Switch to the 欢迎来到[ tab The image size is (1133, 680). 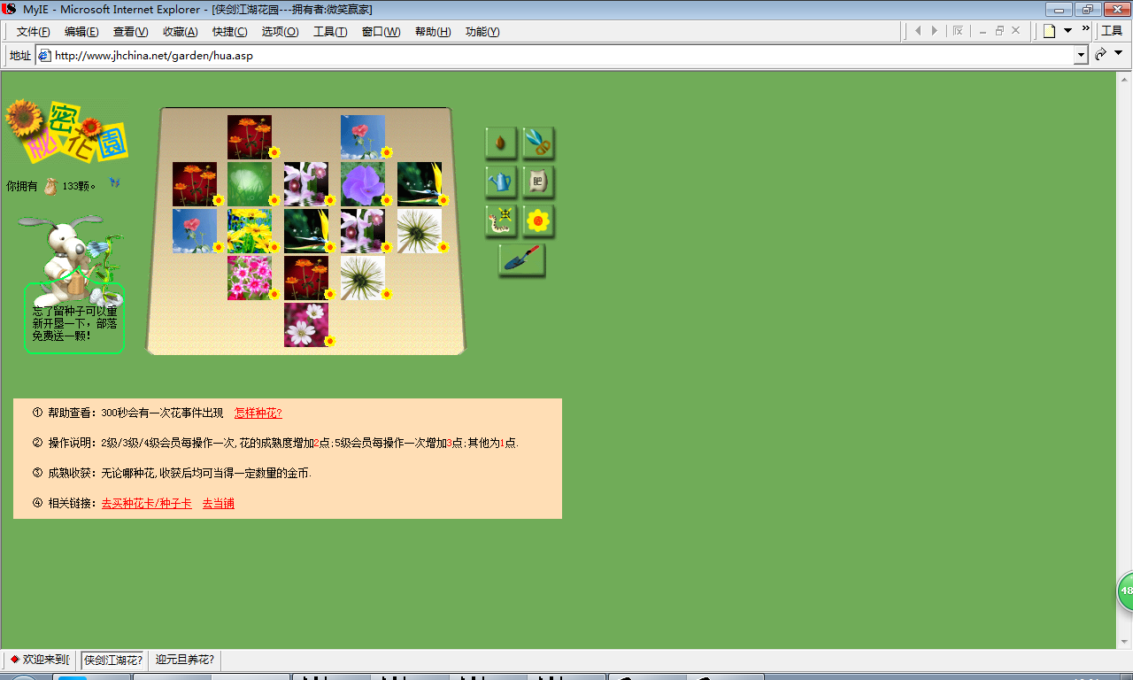coord(40,660)
